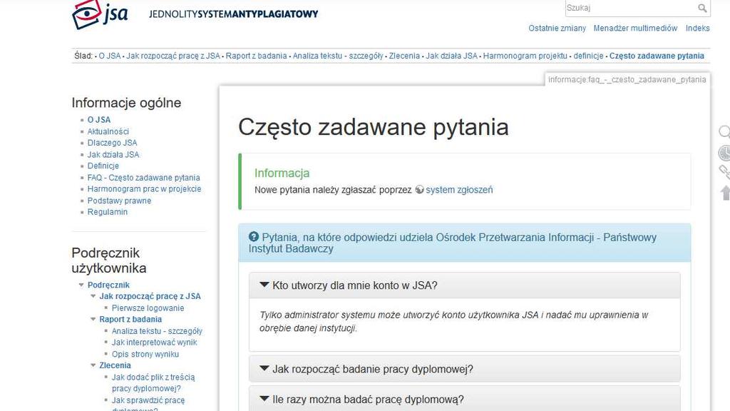Click 'Jak działa JSA' in breadcrumb trail

[x=451, y=56]
